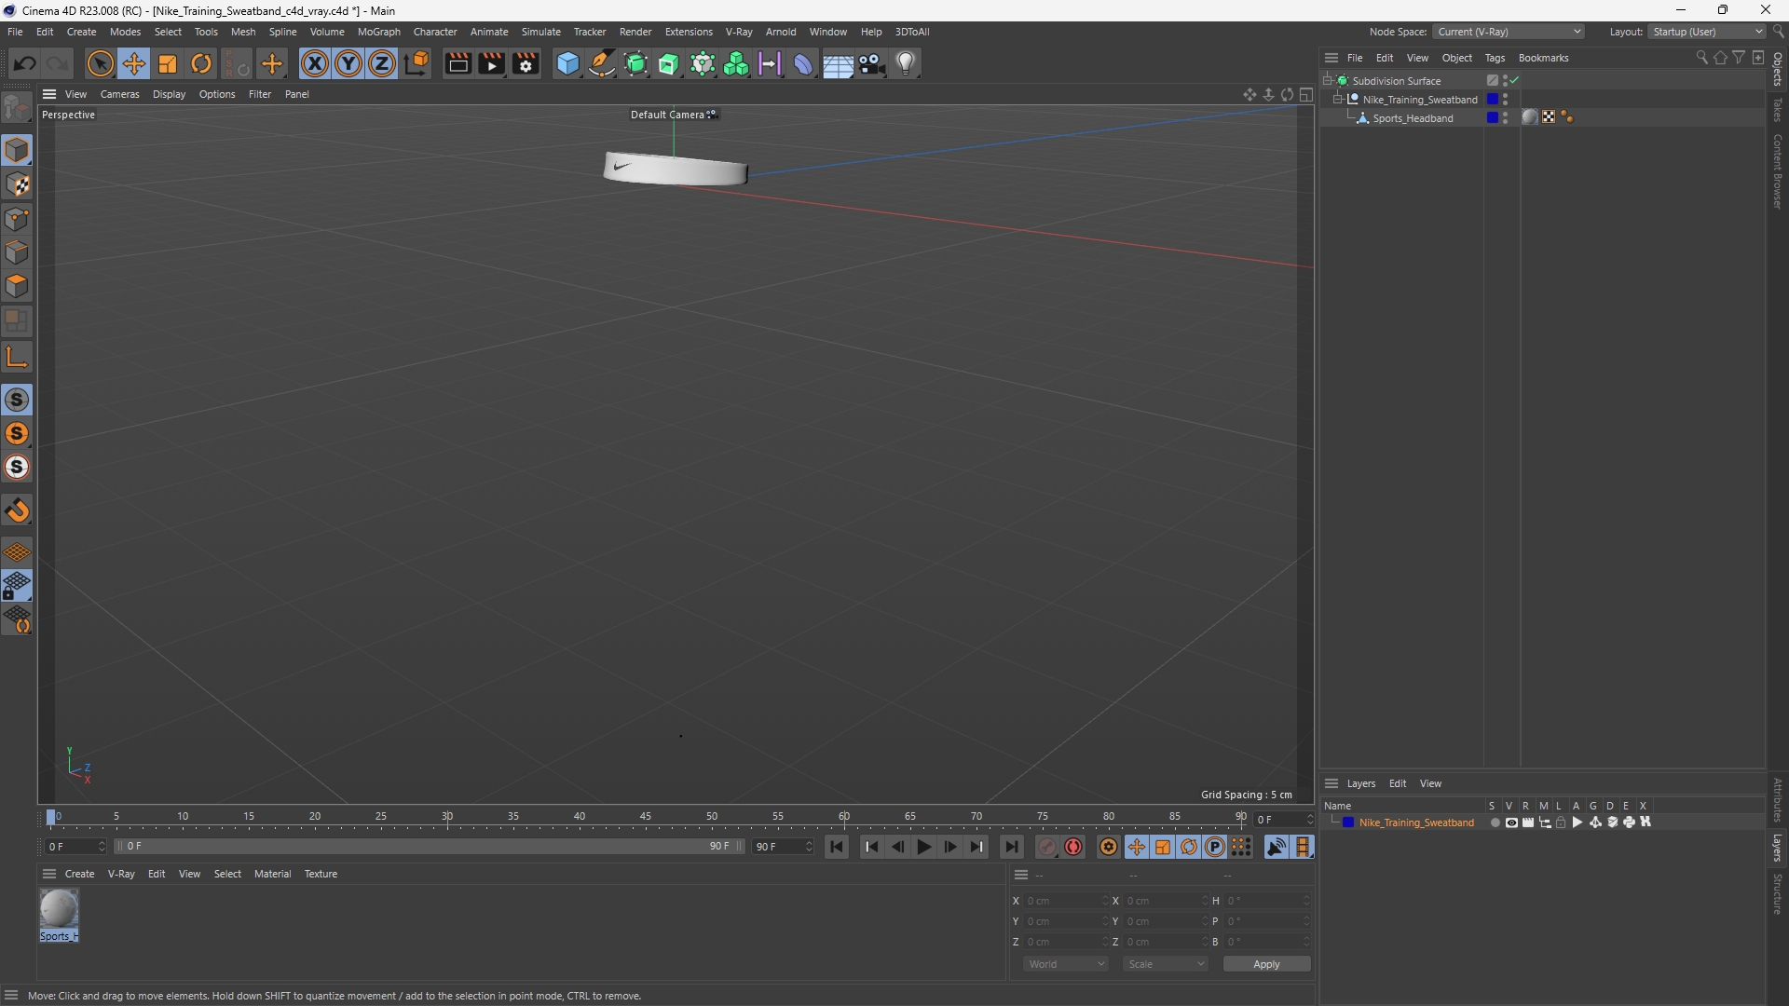Switch to Edges mode
The image size is (1789, 1006).
pyautogui.click(x=17, y=252)
